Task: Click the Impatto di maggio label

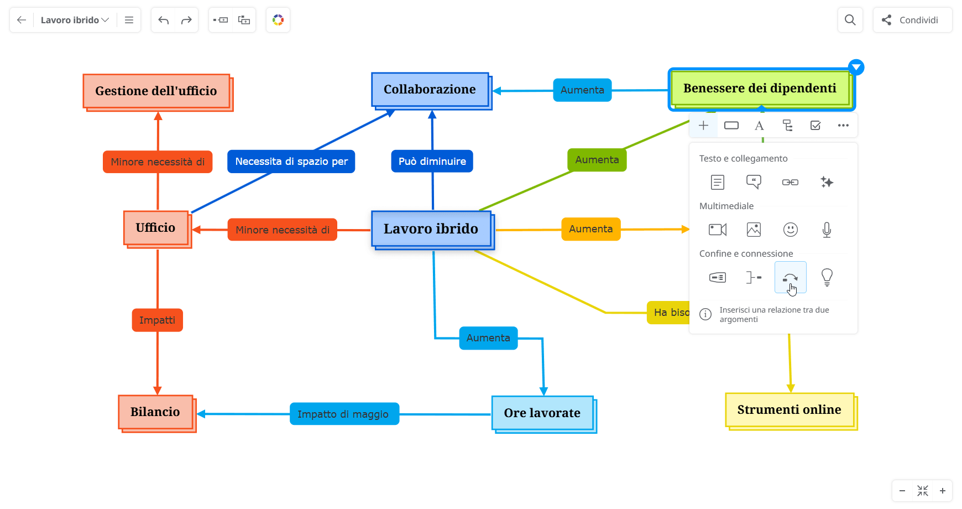Action: click(x=344, y=414)
